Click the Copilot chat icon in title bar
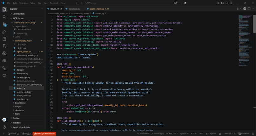The height and width of the screenshot is (136, 256). point(176,3)
